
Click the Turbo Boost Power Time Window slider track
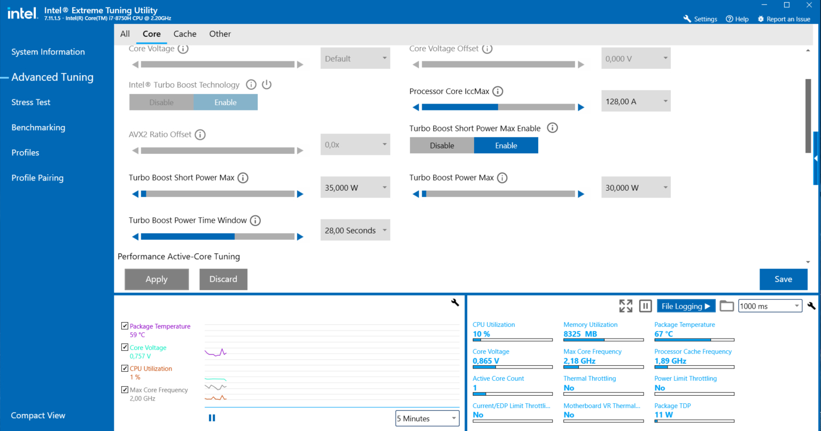click(x=218, y=237)
